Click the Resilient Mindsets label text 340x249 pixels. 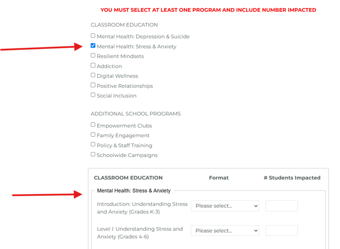point(120,56)
